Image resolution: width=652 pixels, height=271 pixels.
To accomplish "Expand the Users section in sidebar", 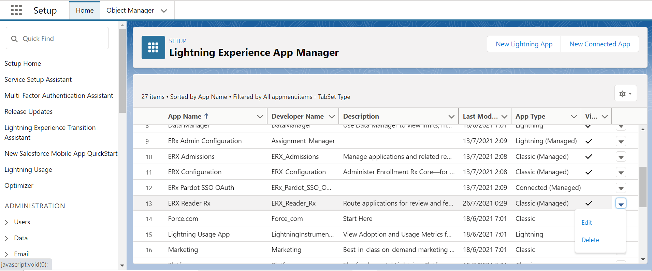I will coord(6,222).
